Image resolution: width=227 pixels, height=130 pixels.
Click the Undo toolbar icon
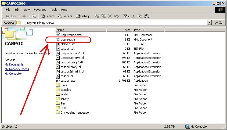coord(116,16)
